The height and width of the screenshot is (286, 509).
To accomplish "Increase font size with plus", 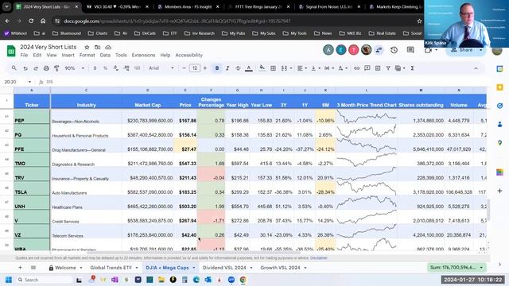I will point(205,68).
